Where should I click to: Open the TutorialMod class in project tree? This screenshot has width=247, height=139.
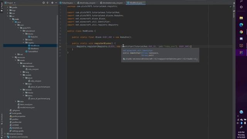click(x=32, y=51)
